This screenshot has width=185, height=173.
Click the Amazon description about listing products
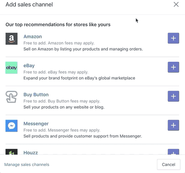(83, 49)
